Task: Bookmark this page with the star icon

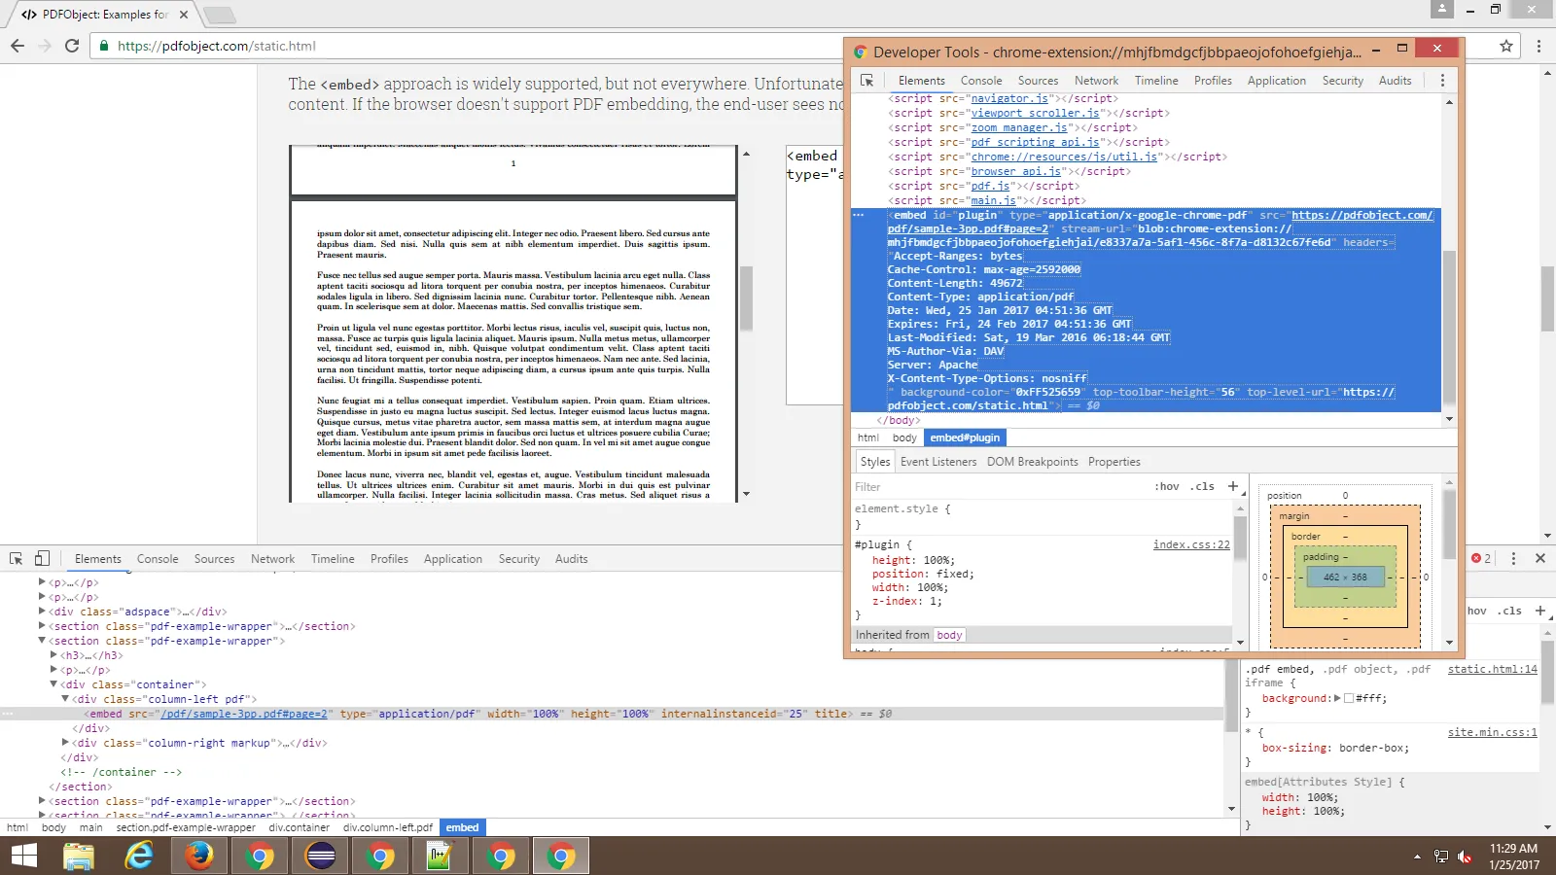Action: [x=1506, y=46]
